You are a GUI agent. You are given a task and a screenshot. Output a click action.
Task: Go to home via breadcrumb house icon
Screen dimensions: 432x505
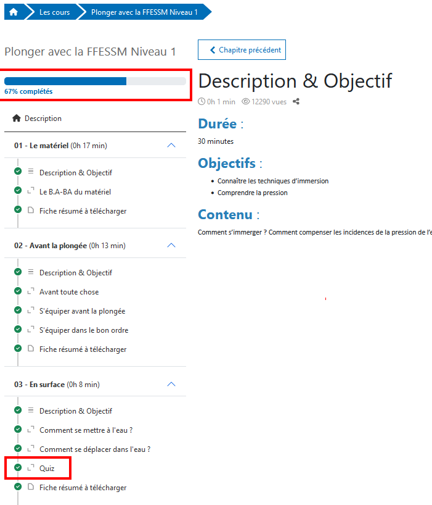click(x=13, y=12)
